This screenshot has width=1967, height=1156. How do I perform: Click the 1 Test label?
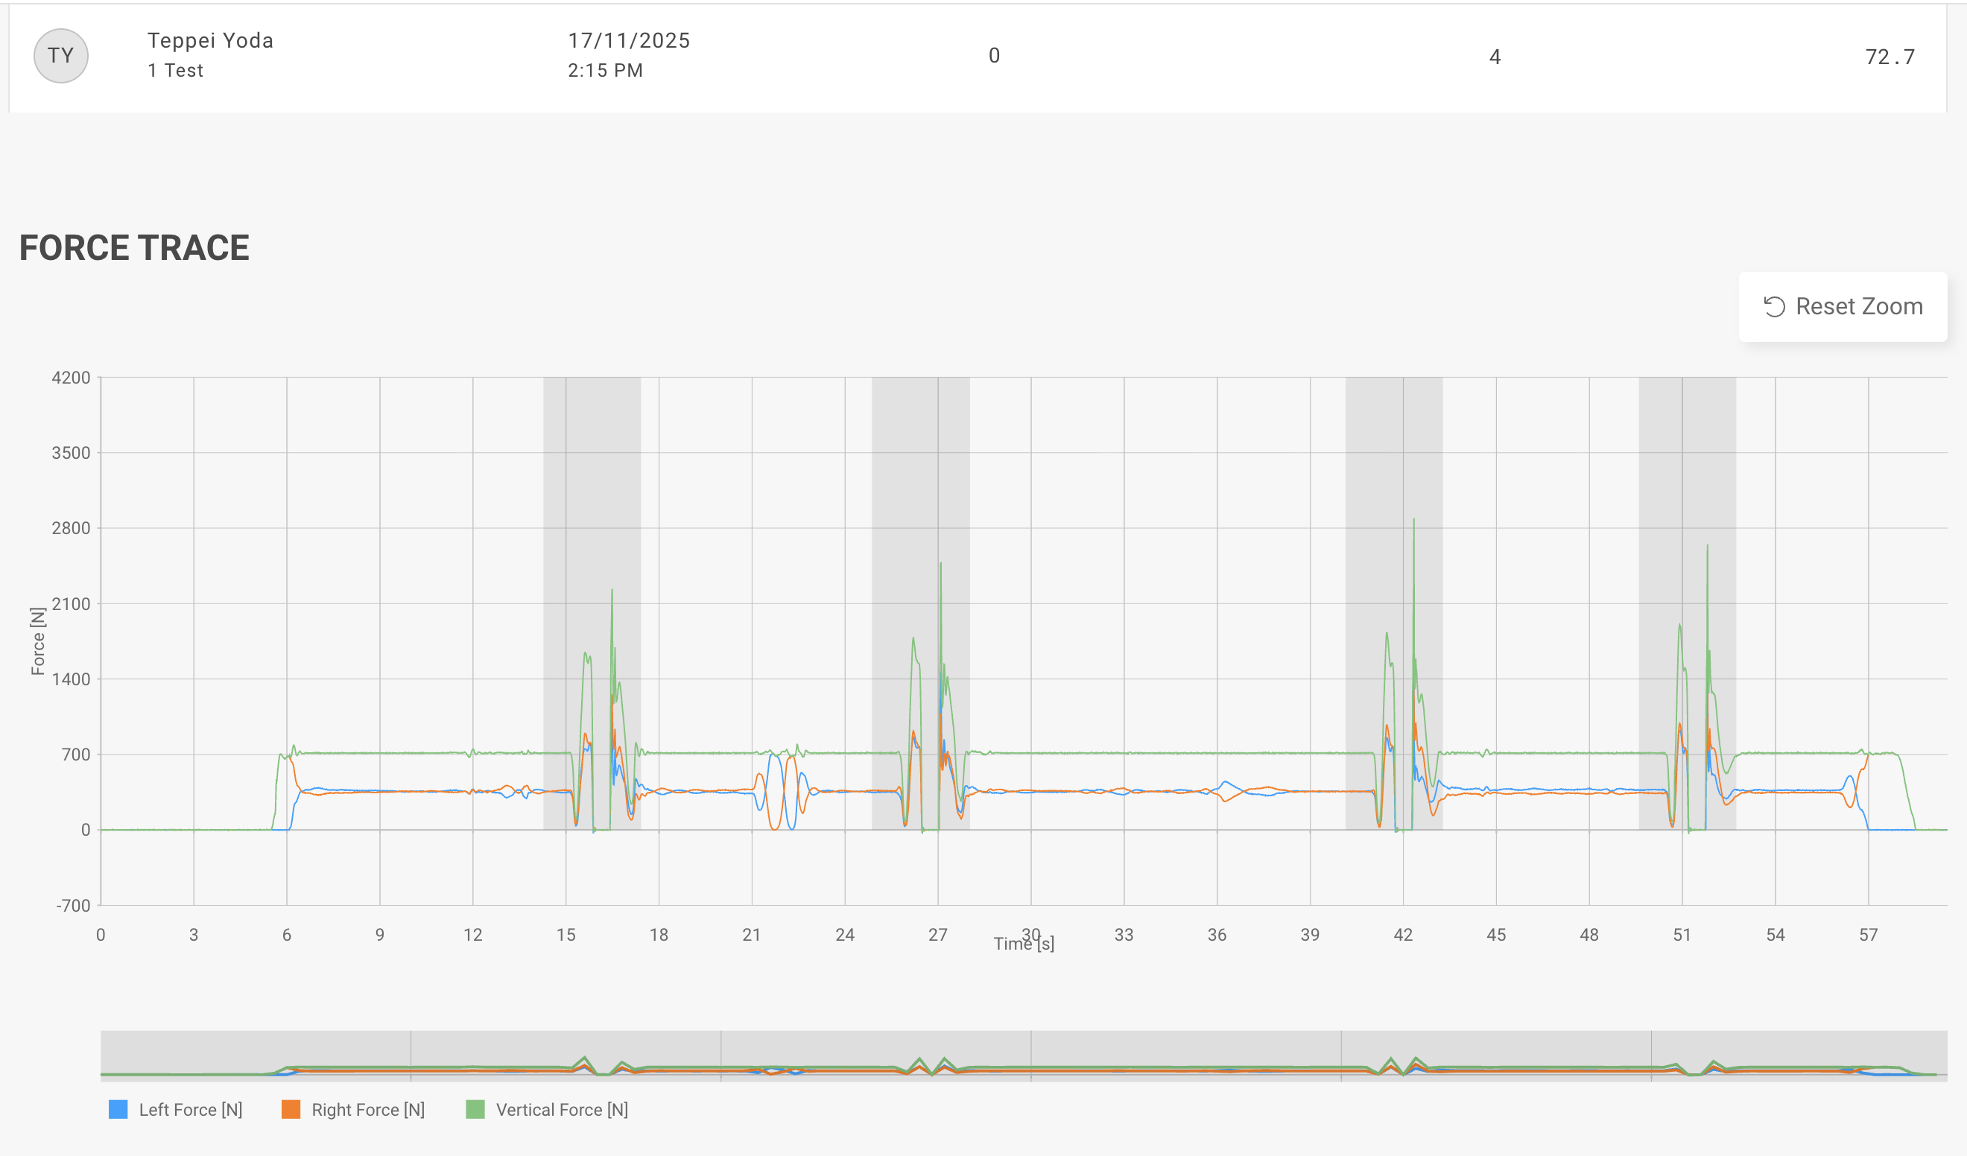click(x=176, y=70)
